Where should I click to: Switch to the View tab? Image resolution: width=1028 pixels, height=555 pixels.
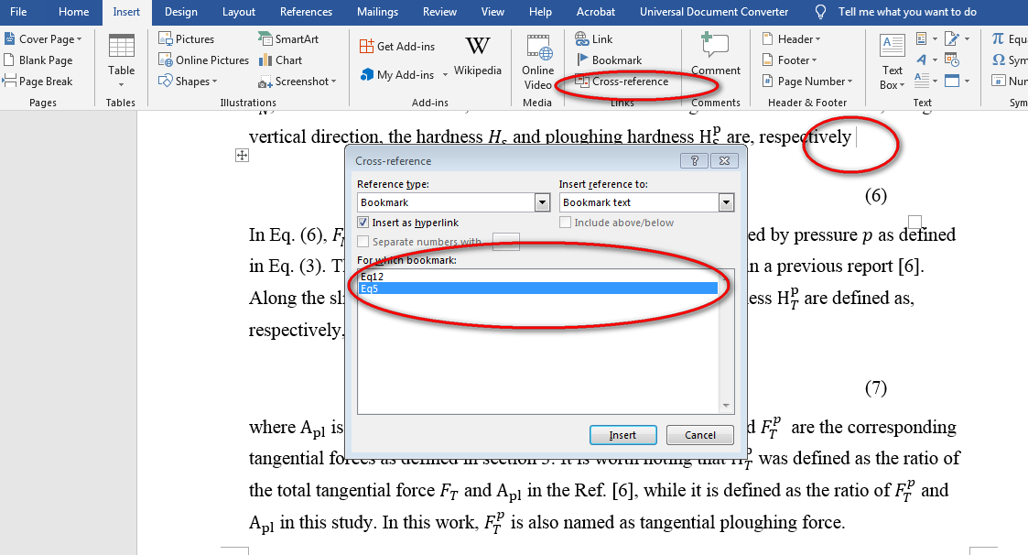tap(493, 12)
